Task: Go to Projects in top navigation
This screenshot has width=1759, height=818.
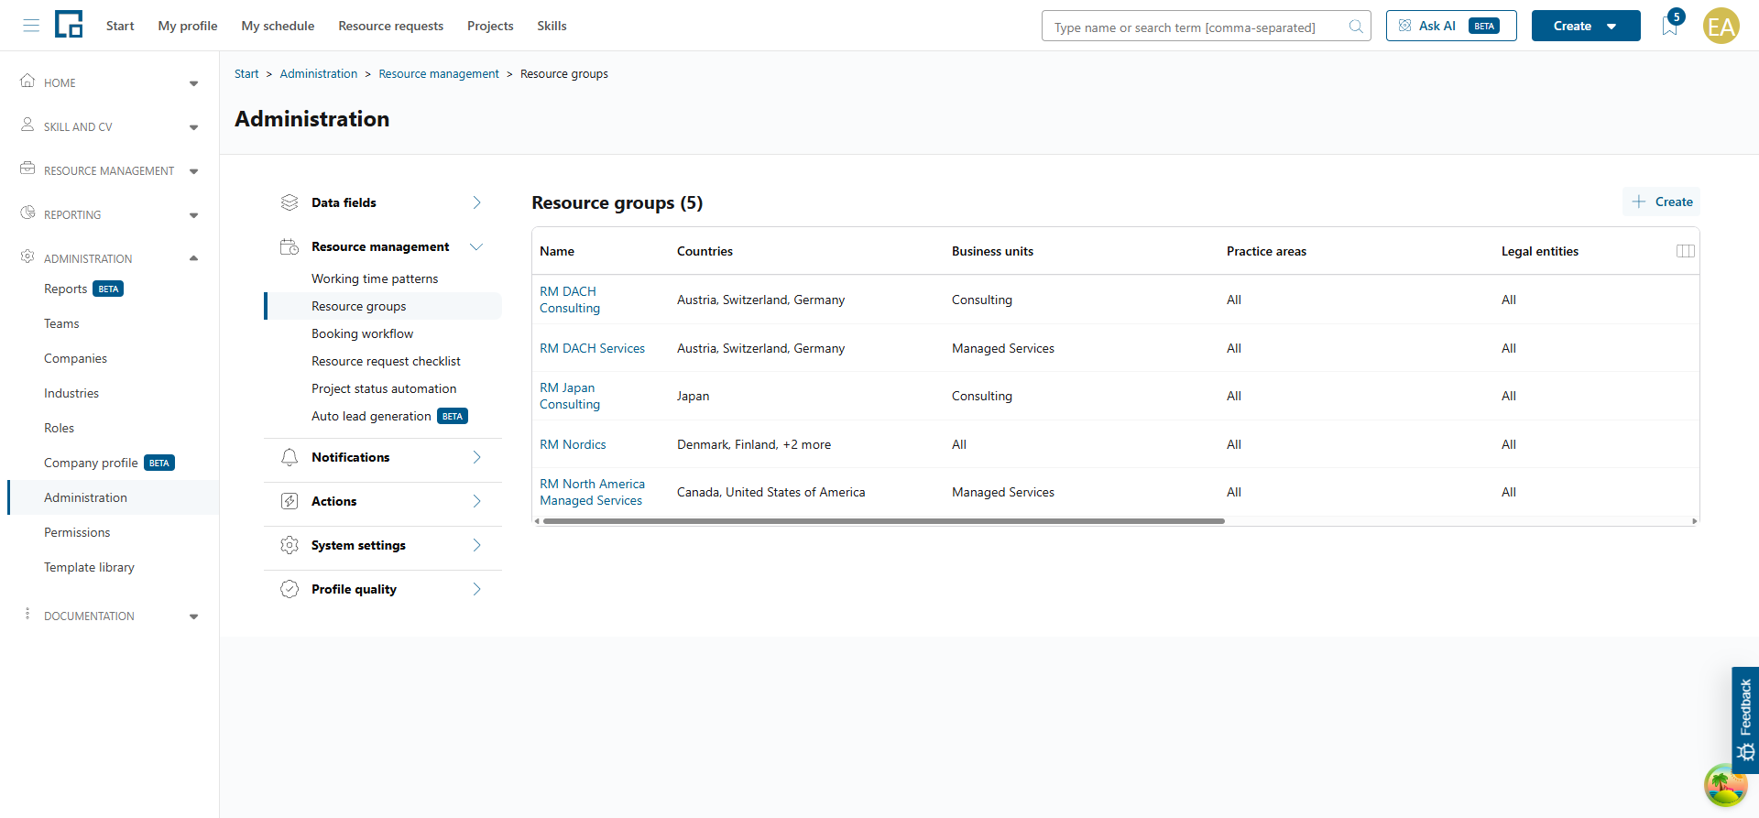Action: coord(490,26)
